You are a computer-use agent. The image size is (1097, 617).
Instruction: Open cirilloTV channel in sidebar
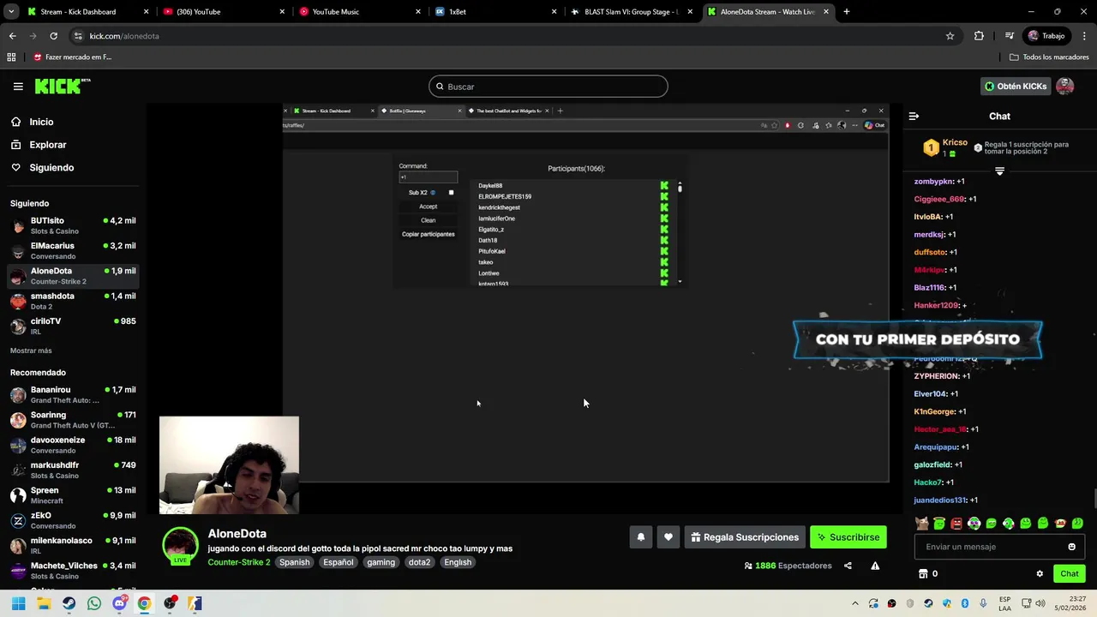[x=73, y=326]
